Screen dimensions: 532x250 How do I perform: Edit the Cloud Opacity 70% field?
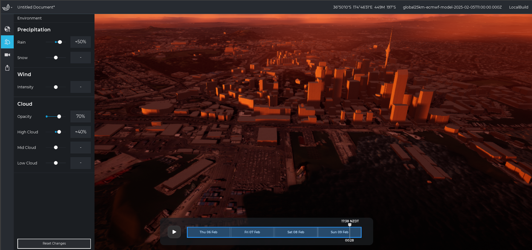80,117
